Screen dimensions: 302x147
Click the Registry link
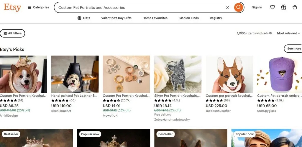coord(216,18)
